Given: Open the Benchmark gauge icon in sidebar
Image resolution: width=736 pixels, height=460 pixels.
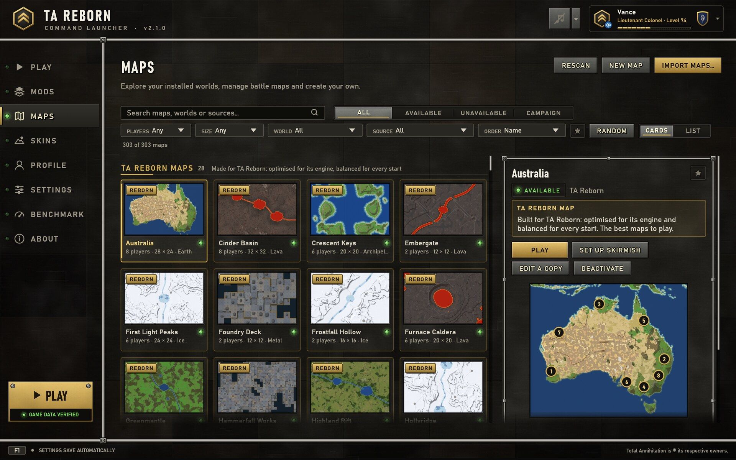Looking at the screenshot, I should pos(19,214).
